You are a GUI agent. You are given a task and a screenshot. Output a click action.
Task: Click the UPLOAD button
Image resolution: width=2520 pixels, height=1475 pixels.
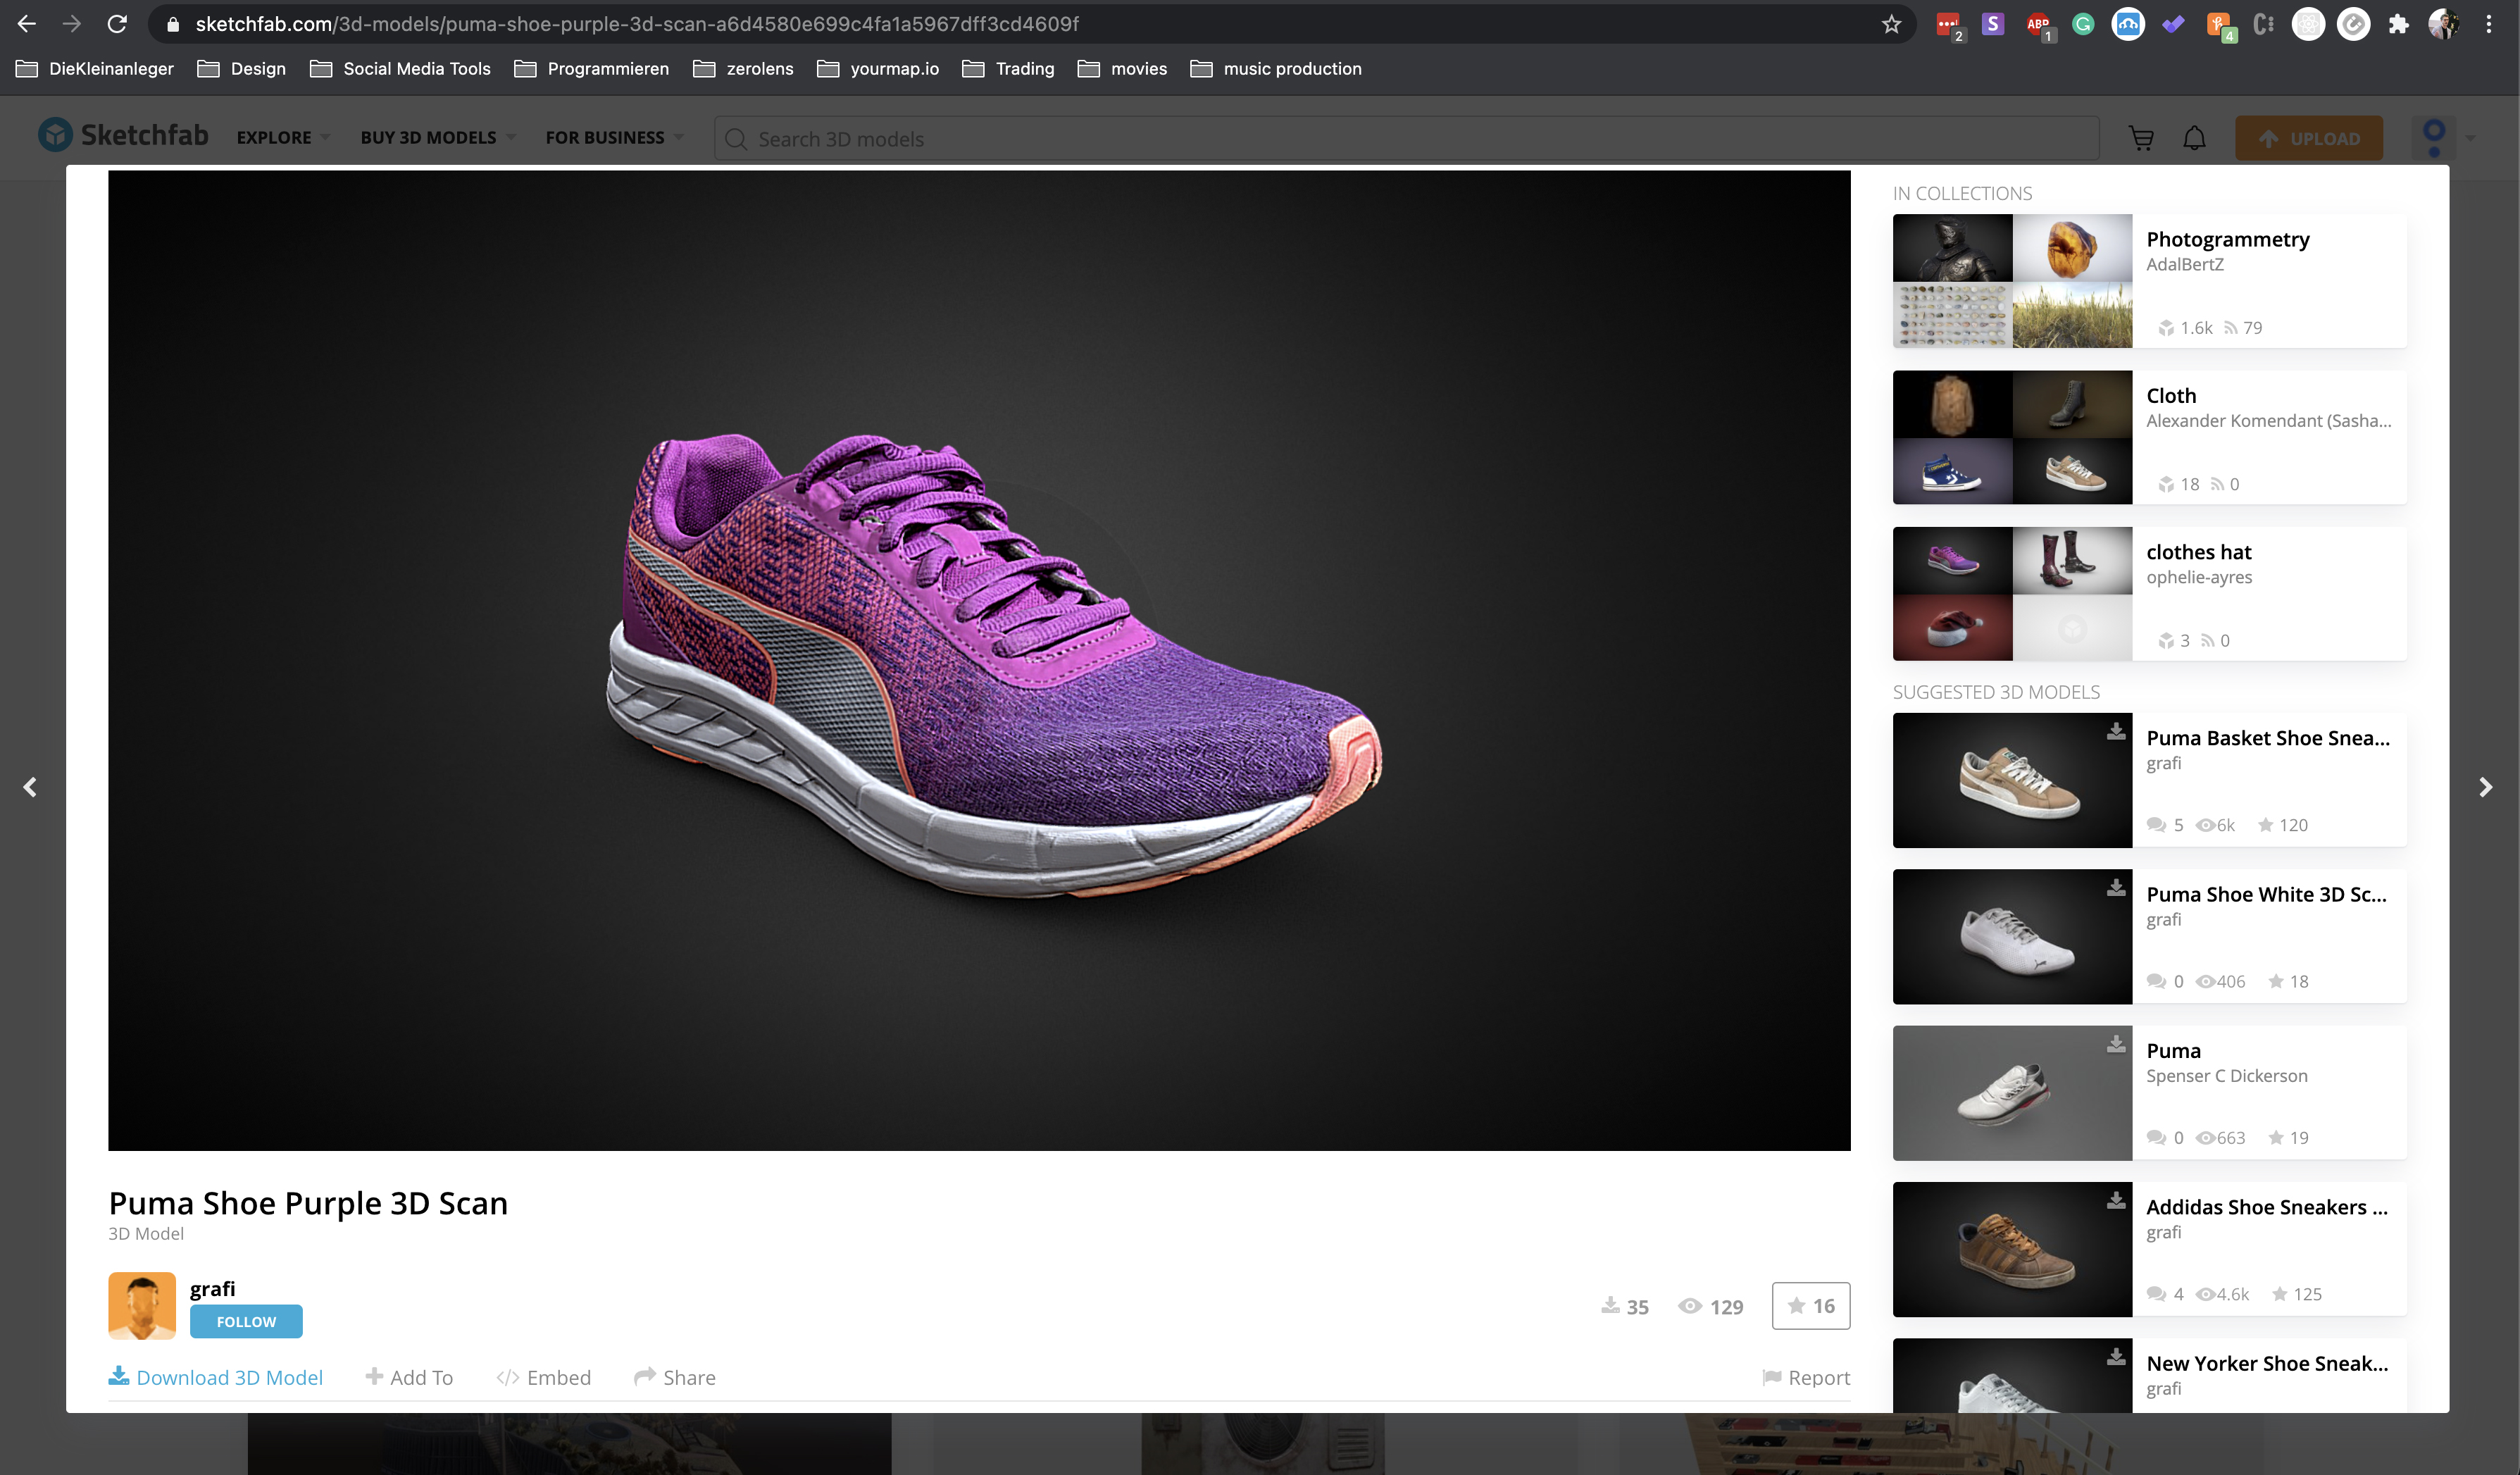[x=2309, y=138]
